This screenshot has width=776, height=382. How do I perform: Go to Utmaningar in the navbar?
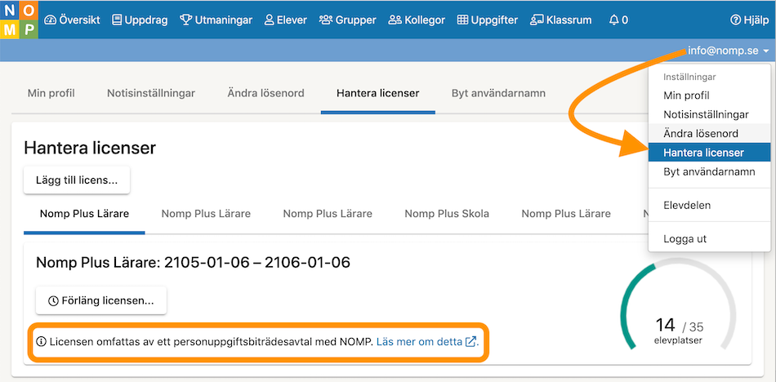pyautogui.click(x=216, y=20)
